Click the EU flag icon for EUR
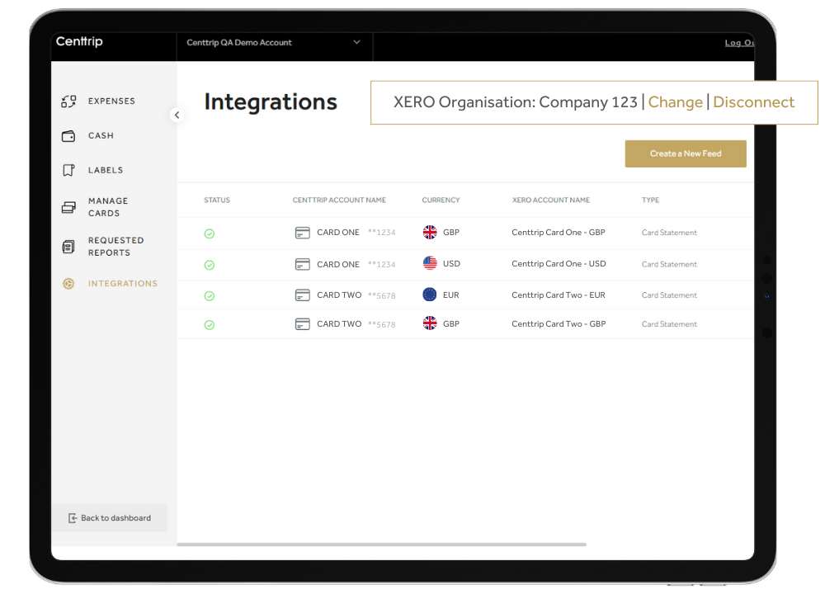 (430, 295)
